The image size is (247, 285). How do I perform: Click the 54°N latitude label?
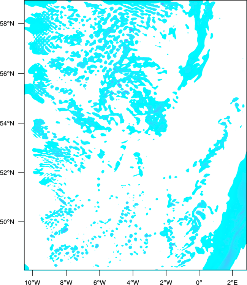[7, 123]
